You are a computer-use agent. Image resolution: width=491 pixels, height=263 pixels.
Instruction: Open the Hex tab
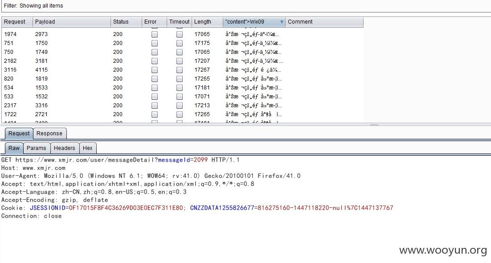pos(88,148)
